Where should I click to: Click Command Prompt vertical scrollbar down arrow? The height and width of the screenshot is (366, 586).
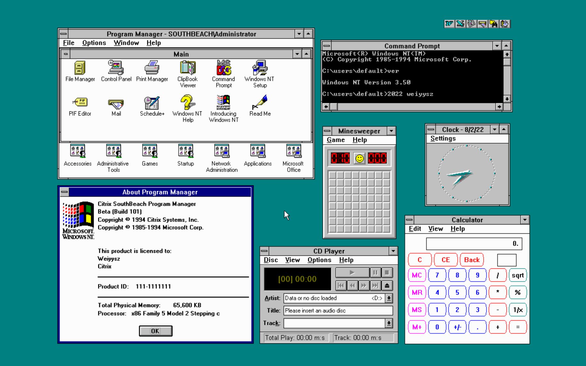[507, 99]
